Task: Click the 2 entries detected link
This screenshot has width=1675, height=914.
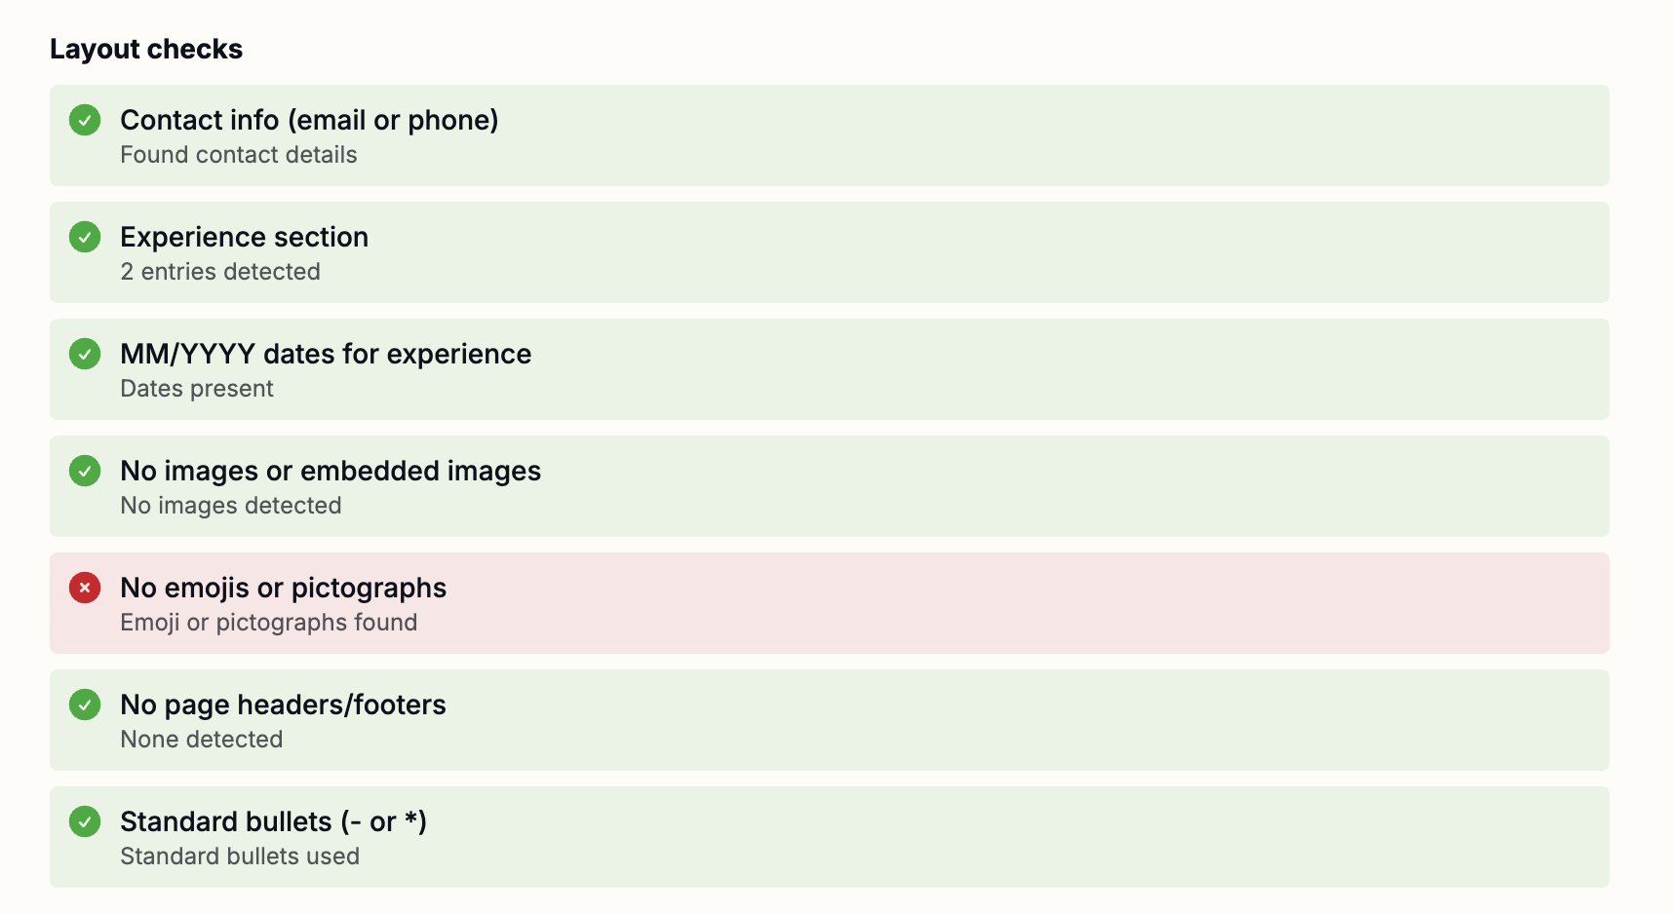Action: (x=219, y=271)
